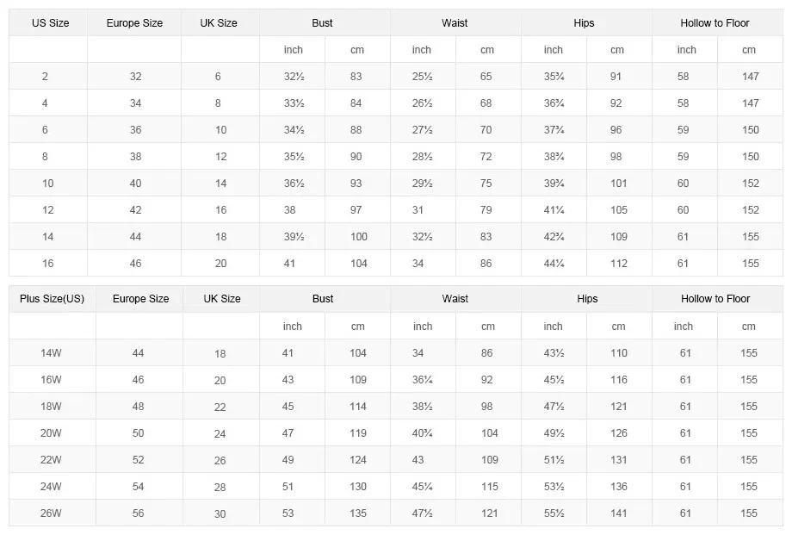
Task: Select the "20W" plus size cell
Action: coord(51,433)
